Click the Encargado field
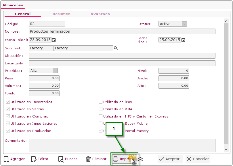Viewport: 233px width, 166px height. 122,63
